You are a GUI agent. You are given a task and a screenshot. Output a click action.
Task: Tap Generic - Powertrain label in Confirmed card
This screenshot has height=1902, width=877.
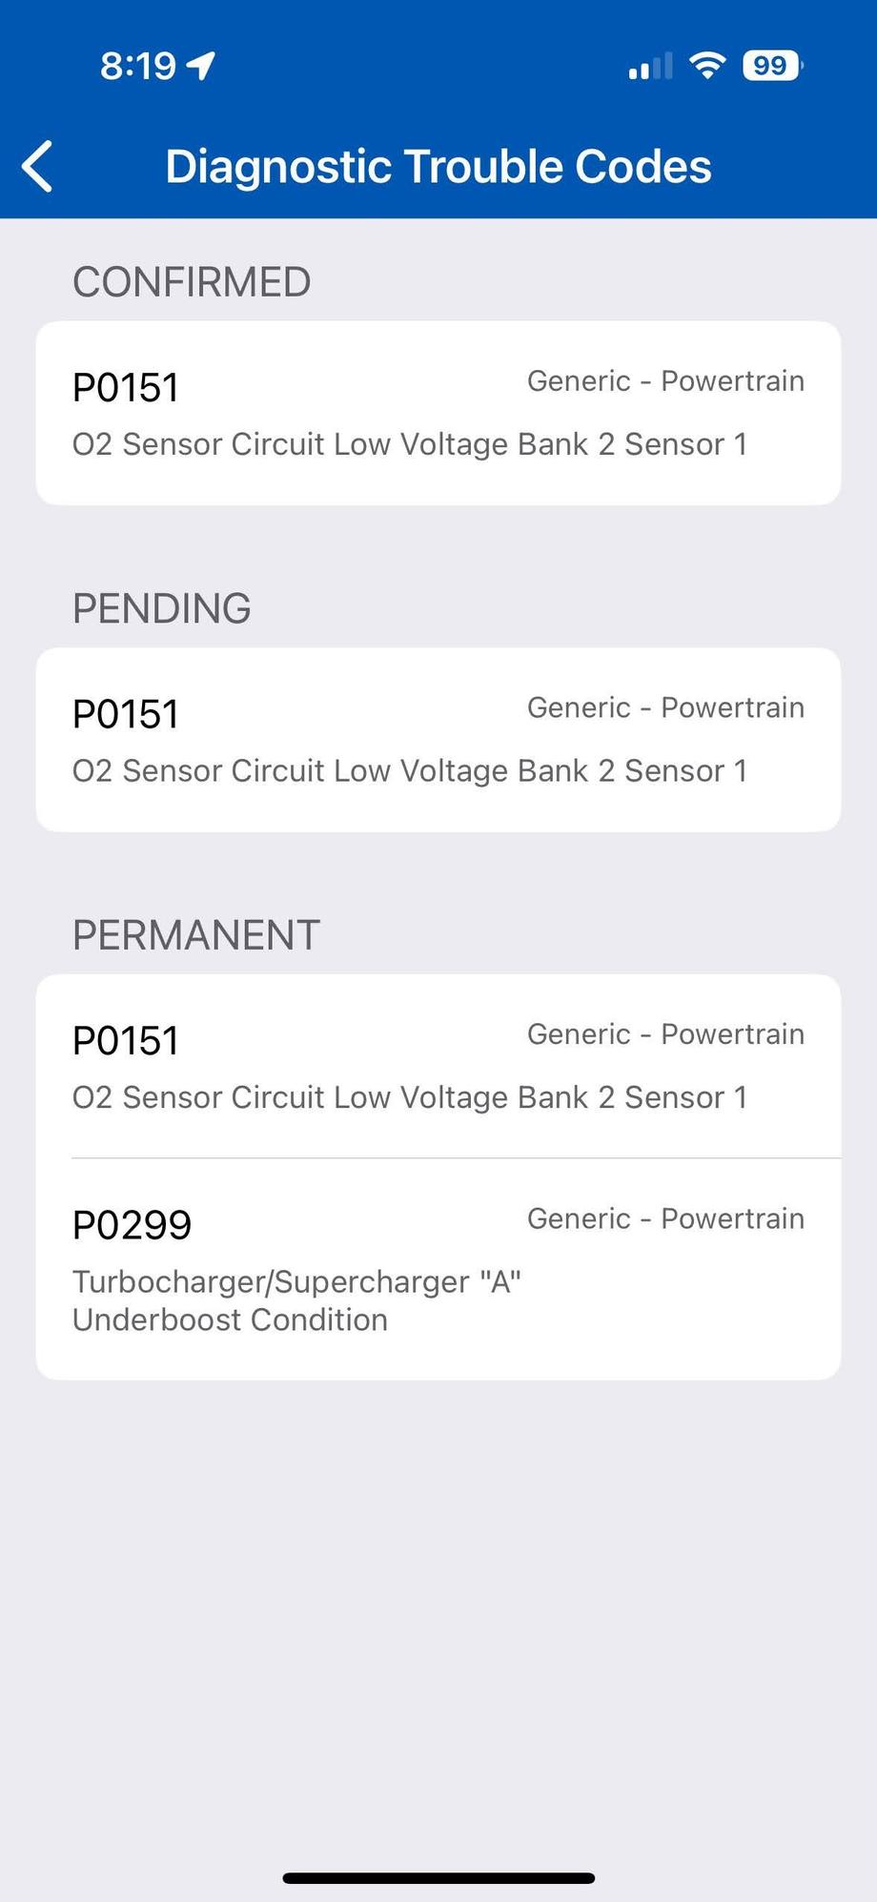pos(665,381)
